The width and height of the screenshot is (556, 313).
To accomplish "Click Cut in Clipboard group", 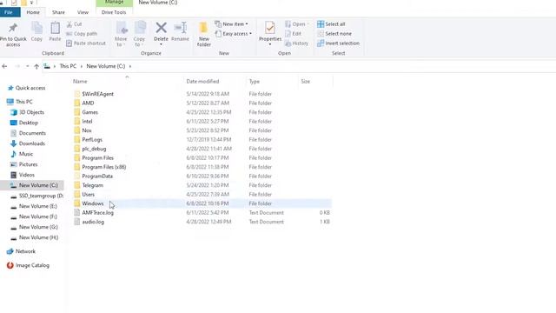I will 74,24.
